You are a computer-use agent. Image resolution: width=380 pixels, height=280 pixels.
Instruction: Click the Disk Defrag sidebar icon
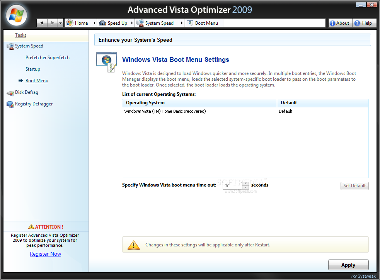click(x=10, y=93)
